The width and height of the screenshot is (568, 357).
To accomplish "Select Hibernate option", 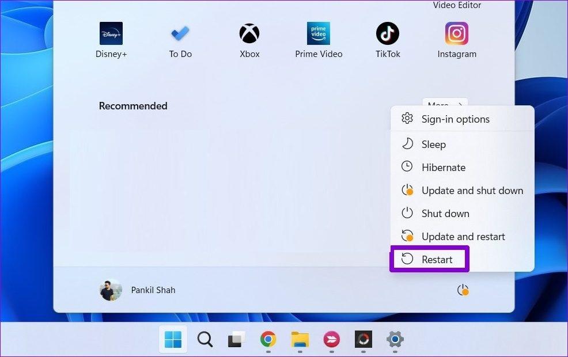I will (443, 168).
